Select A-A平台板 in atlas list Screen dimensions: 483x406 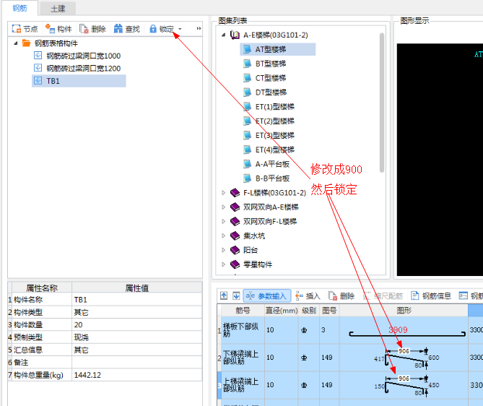click(x=272, y=164)
